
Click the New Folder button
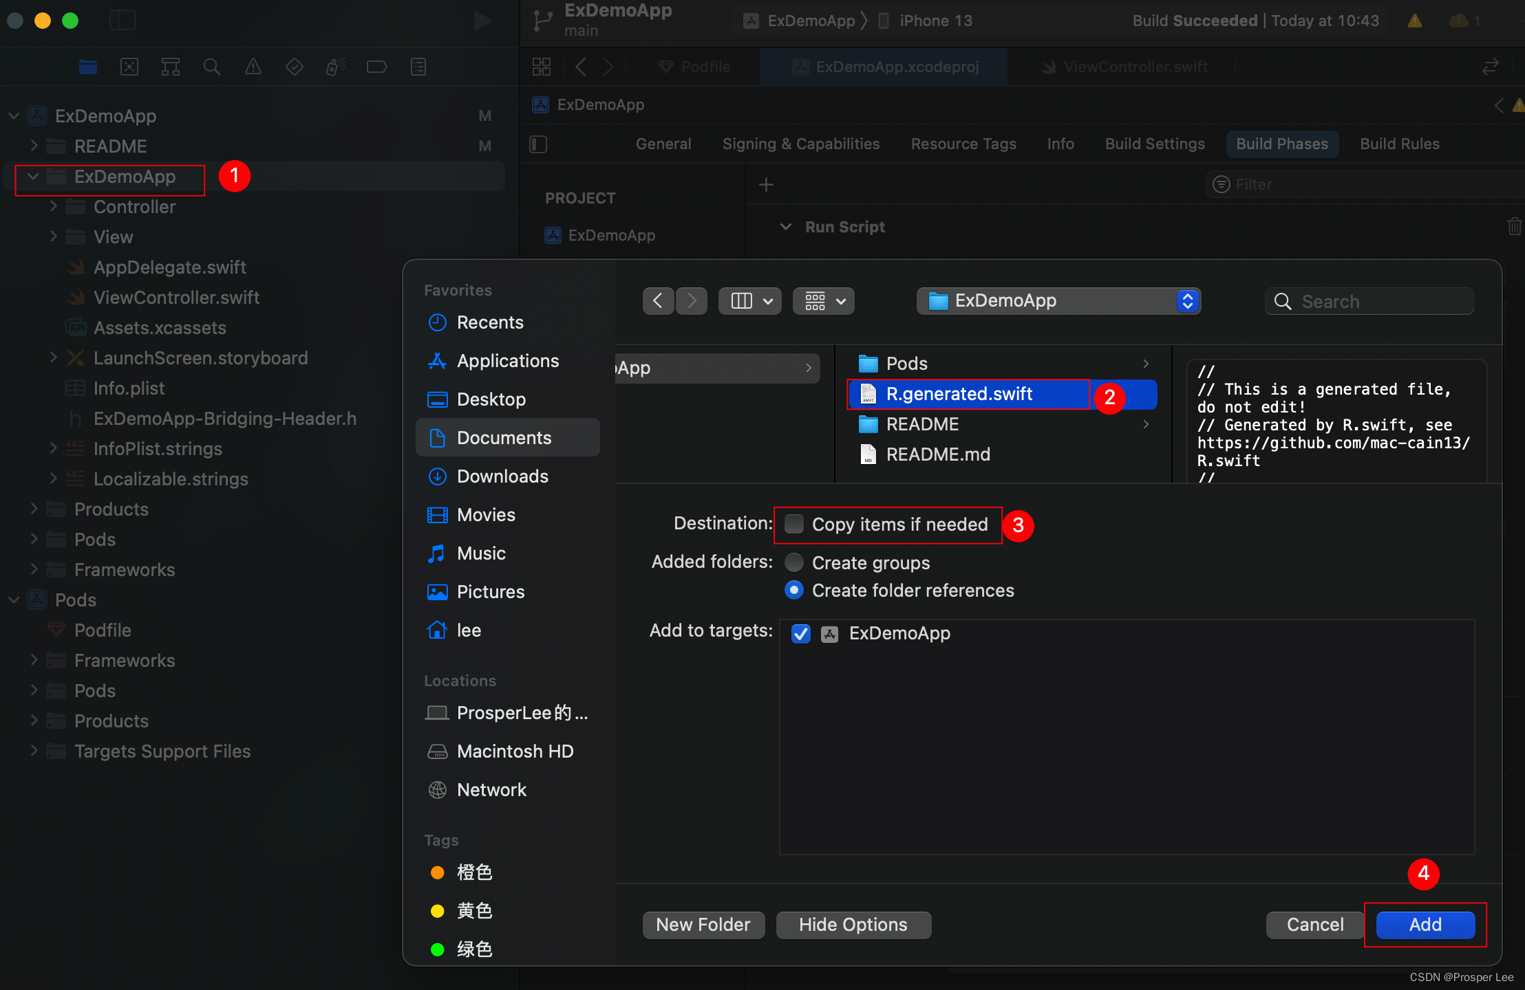click(703, 925)
